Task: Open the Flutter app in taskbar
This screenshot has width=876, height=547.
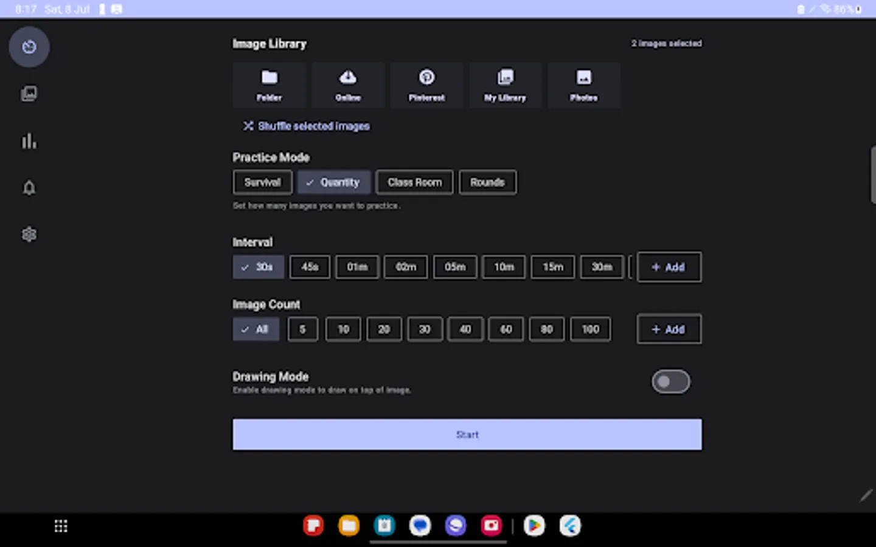Action: 570,526
